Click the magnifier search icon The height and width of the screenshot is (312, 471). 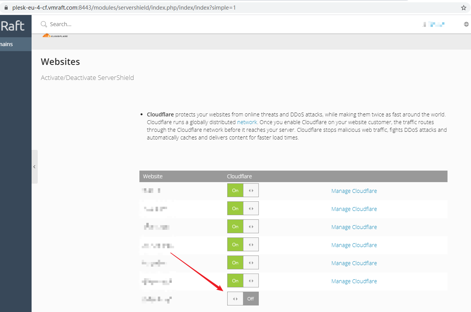(44, 24)
